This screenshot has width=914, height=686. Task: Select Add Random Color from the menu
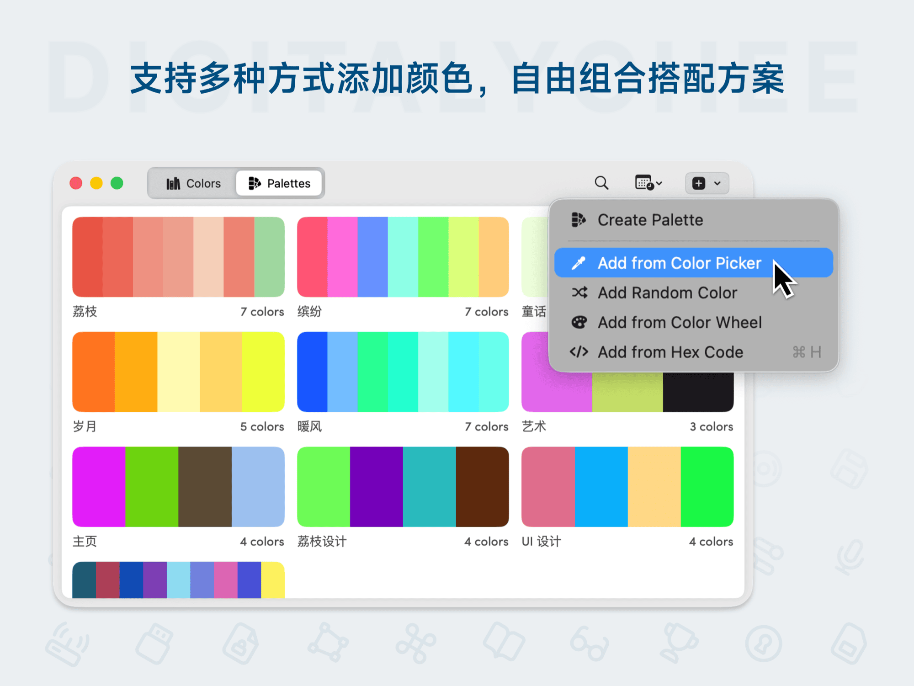pyautogui.click(x=667, y=292)
